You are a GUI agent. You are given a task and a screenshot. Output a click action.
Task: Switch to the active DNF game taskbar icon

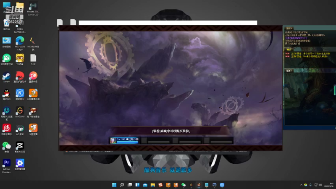tap(199, 185)
